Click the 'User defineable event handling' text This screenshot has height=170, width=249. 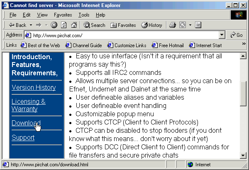pos(121,105)
